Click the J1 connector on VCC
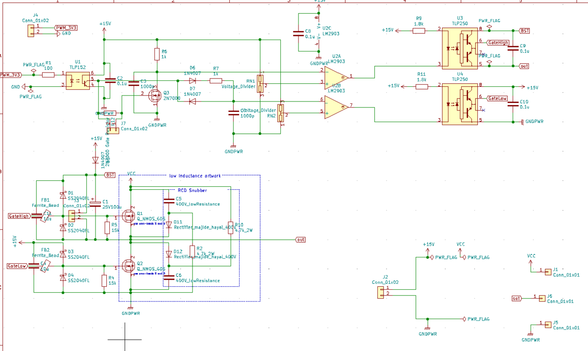 548,271
